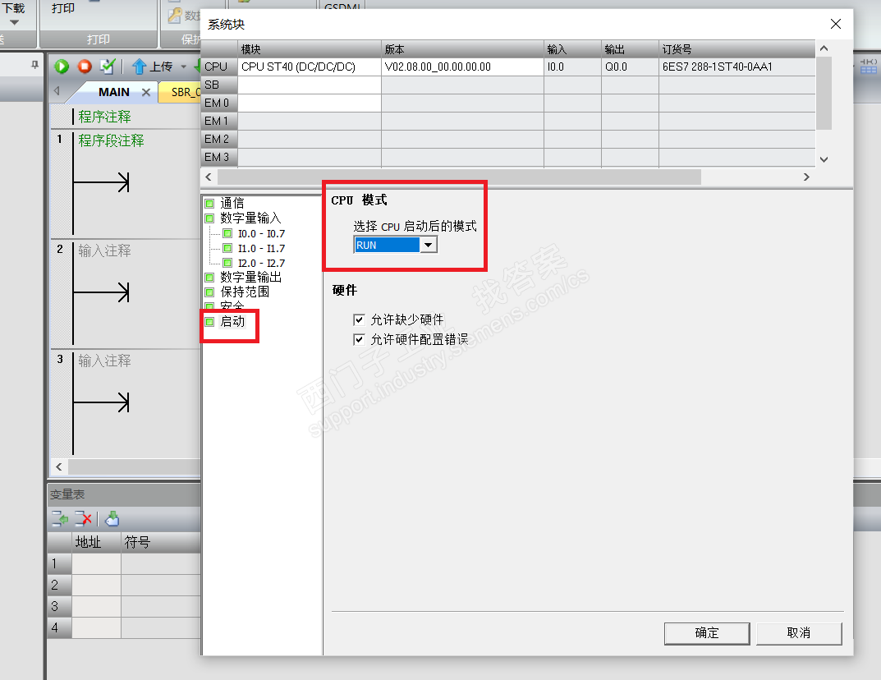Select 数字量输入 in the settings tree
881x680 pixels.
(250, 218)
